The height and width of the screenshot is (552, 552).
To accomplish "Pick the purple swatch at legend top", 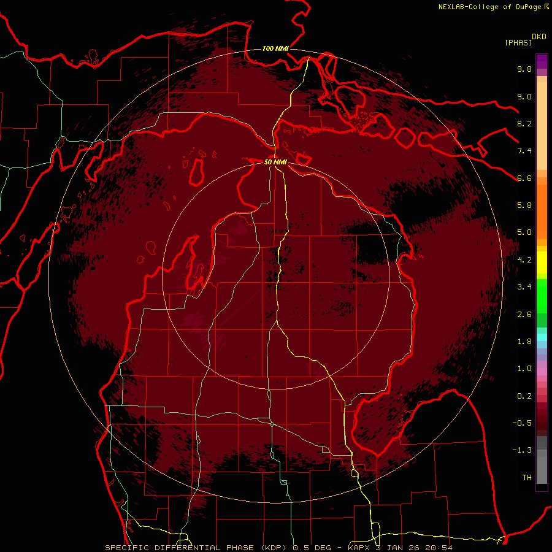I will pos(542,61).
